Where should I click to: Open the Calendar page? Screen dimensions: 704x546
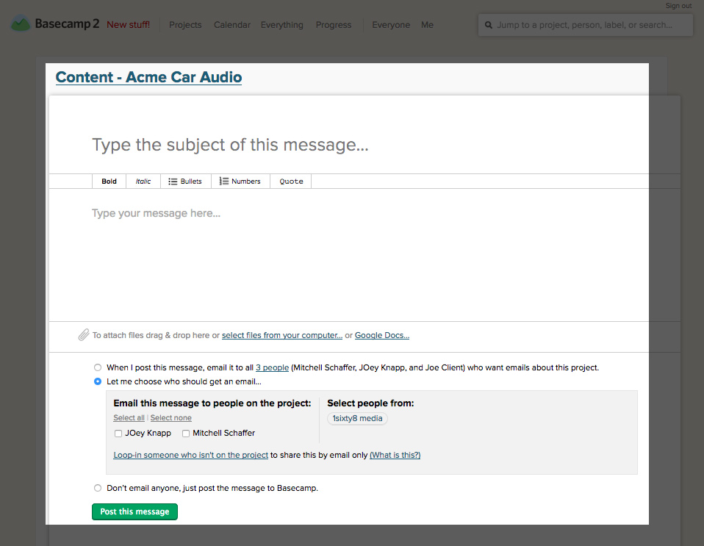coord(232,25)
